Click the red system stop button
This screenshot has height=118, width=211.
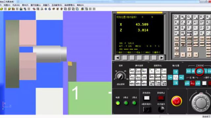coord(161,98)
